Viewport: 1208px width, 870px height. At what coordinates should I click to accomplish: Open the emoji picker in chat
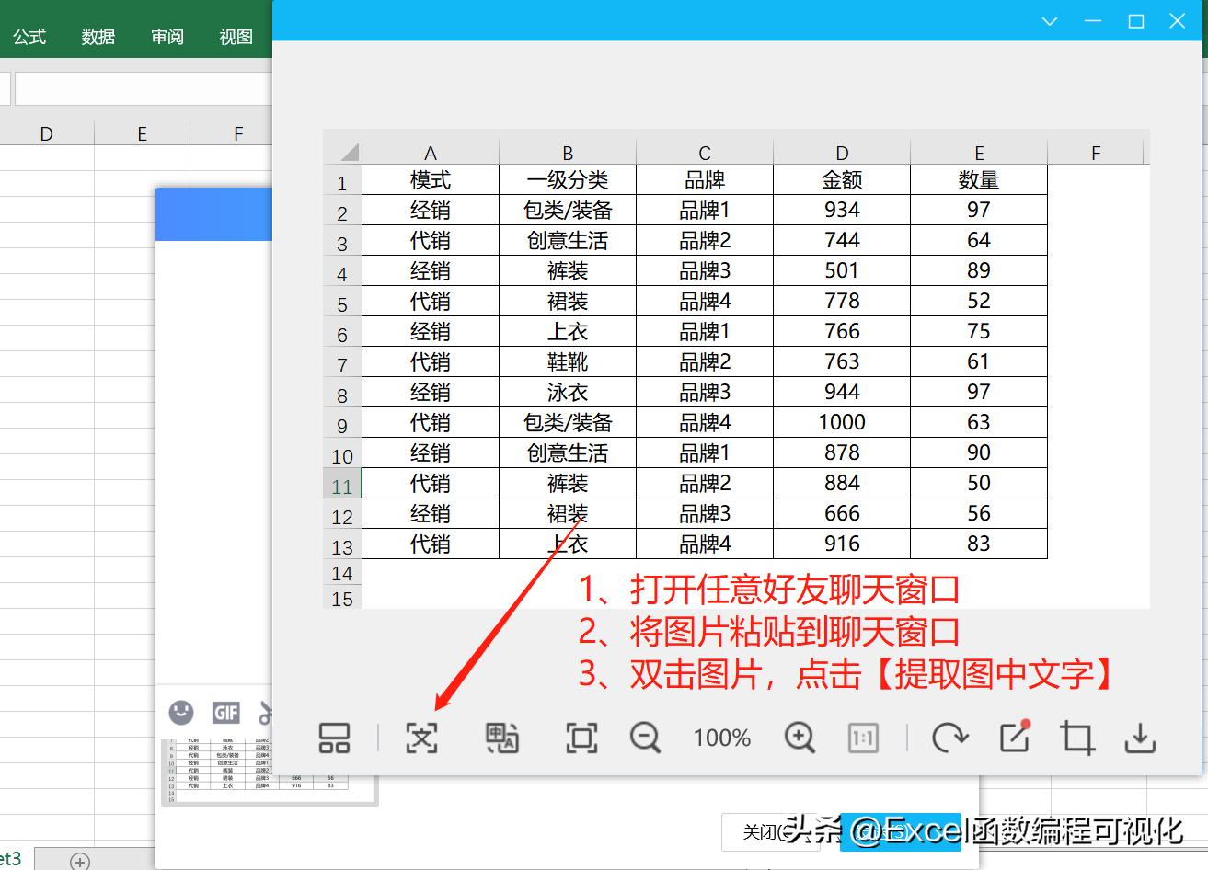180,712
